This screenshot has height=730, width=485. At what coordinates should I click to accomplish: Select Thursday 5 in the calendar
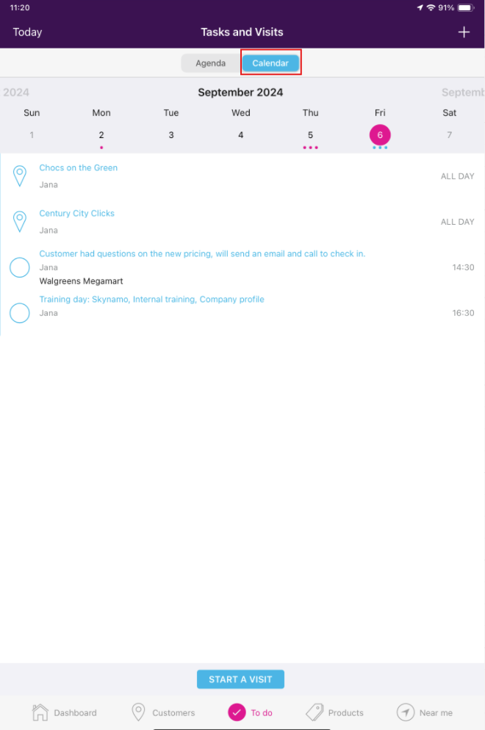point(310,135)
